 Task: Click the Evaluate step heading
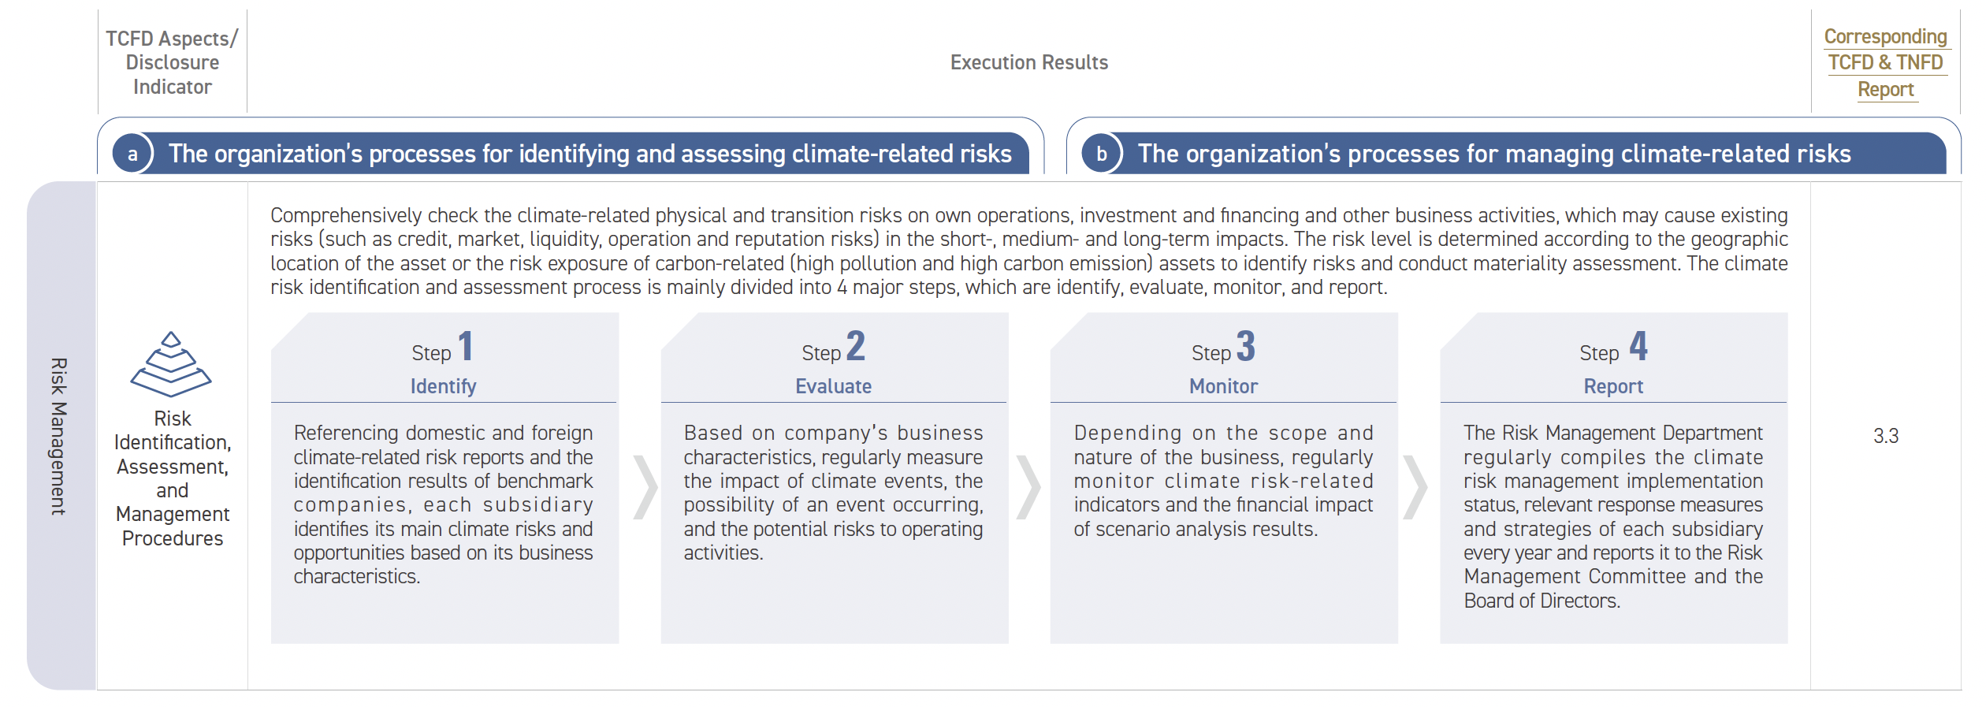(x=833, y=386)
